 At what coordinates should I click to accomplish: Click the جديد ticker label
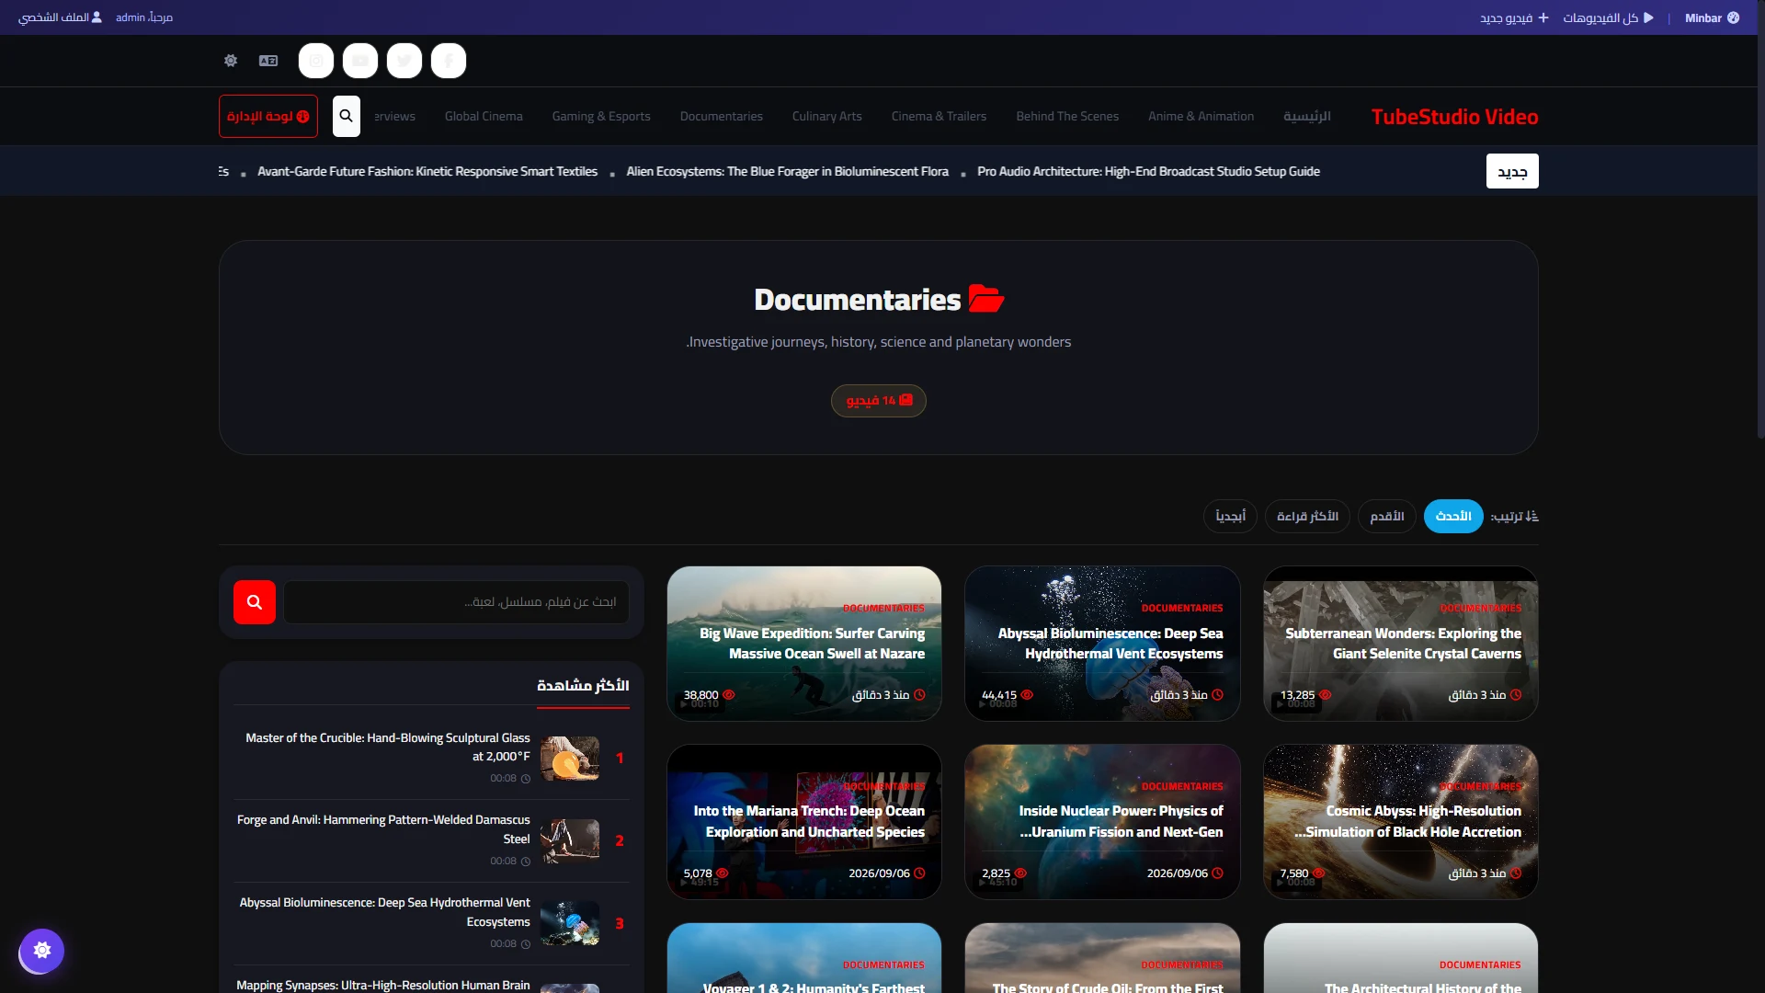1512,171
